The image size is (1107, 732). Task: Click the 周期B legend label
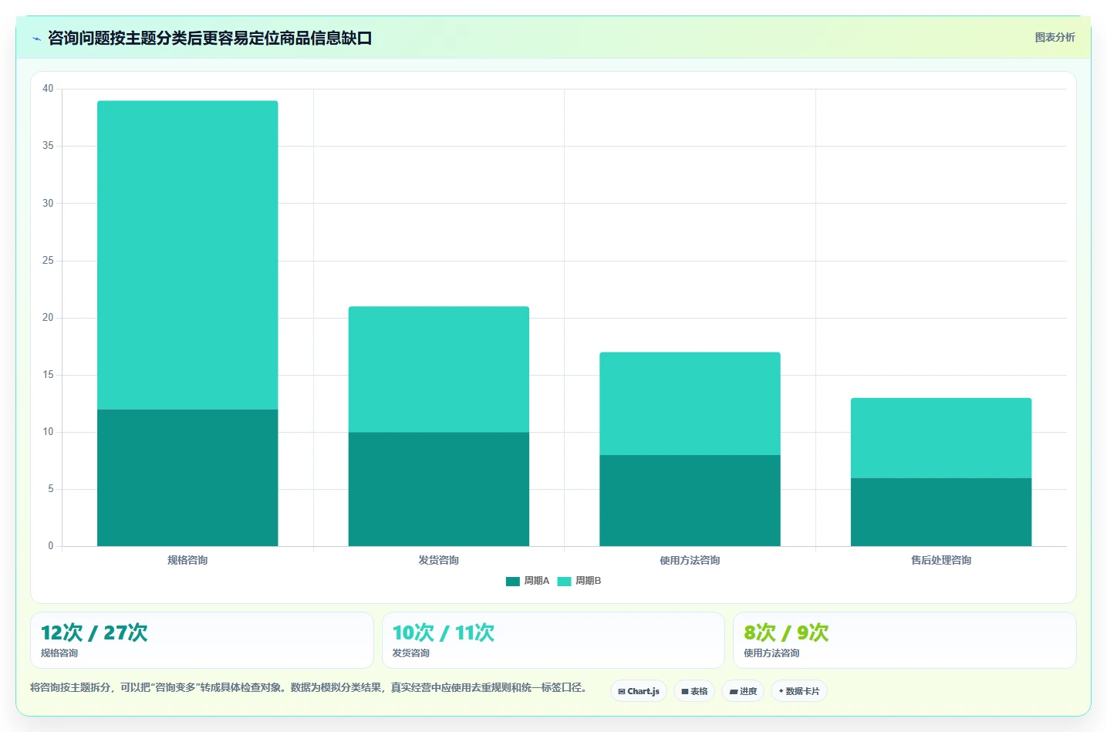588,581
